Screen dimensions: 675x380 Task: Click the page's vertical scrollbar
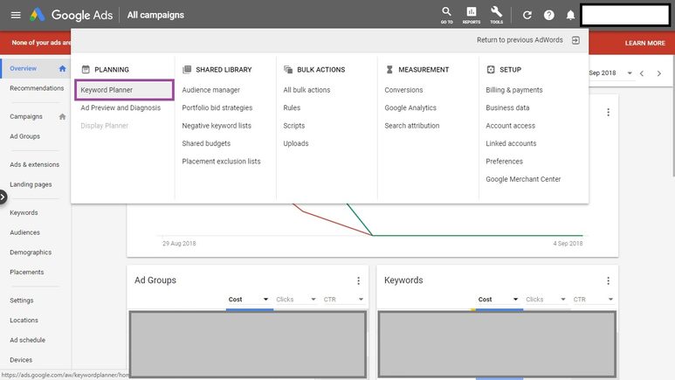coord(673,116)
